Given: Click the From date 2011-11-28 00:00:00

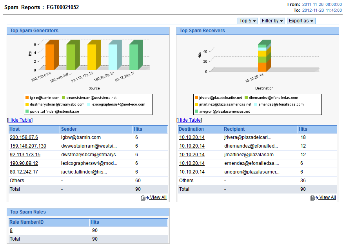Looking at the screenshot, I should 322,4.
